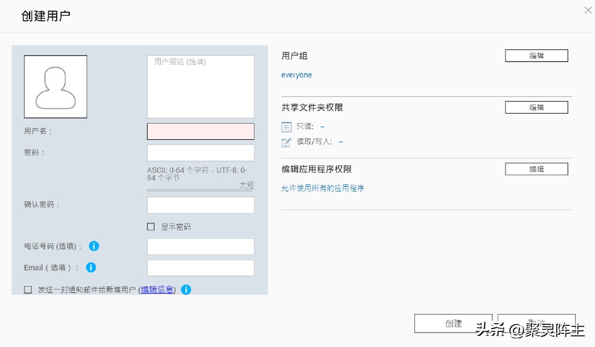595x347 pixels.
Task: Click the info icon next to Email field
Action: pyautogui.click(x=91, y=268)
